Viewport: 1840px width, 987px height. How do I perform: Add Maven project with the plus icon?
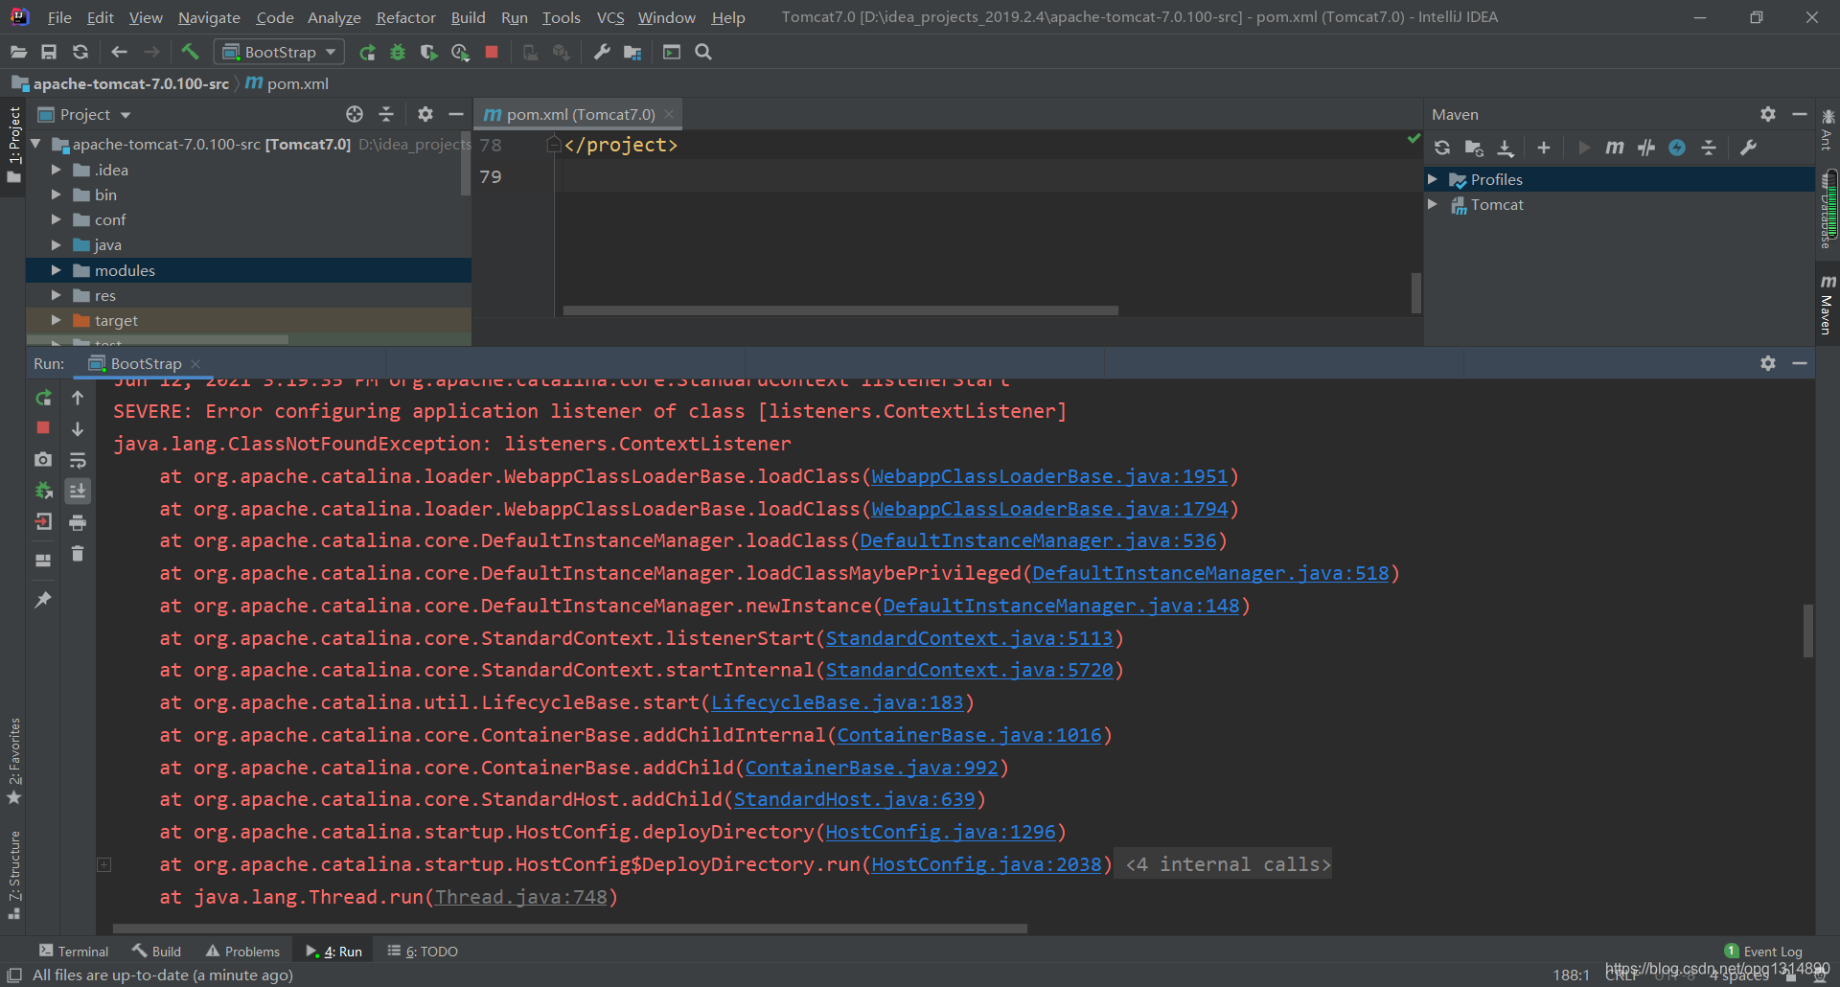click(x=1544, y=148)
